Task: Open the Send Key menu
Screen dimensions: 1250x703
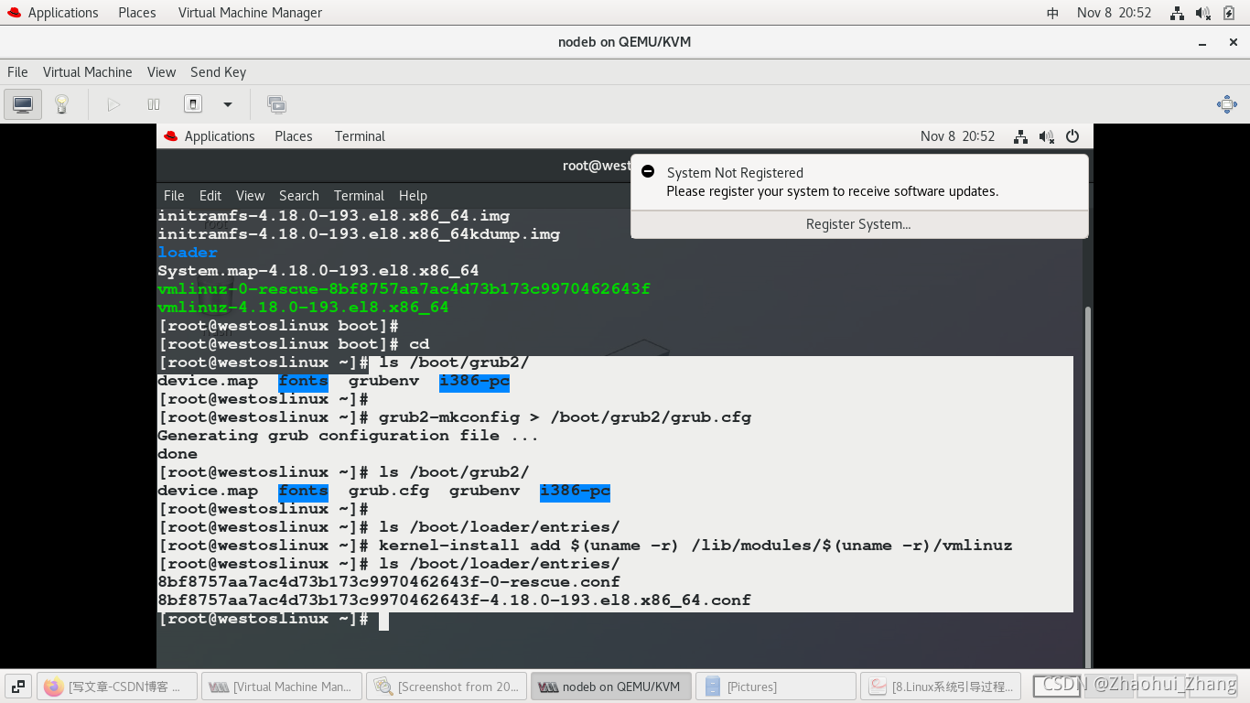Action: [218, 71]
